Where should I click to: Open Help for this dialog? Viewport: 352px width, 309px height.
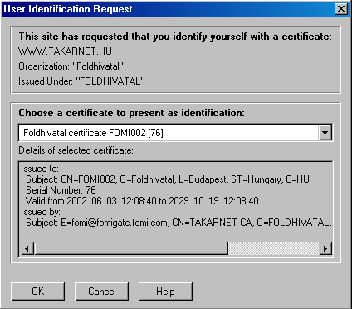point(165,292)
